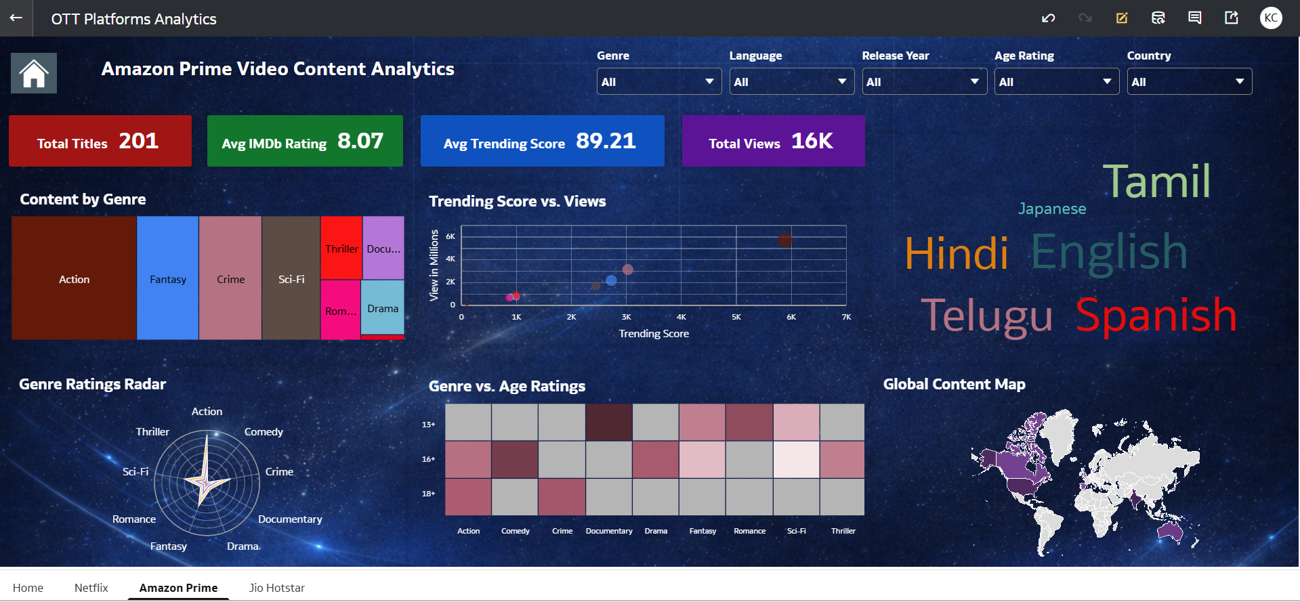
Task: Select the Thriller block in the treemap
Action: [x=341, y=249]
